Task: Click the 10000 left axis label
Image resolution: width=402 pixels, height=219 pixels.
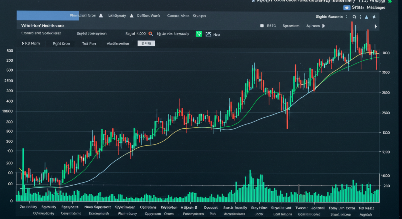Action: tap(7, 111)
